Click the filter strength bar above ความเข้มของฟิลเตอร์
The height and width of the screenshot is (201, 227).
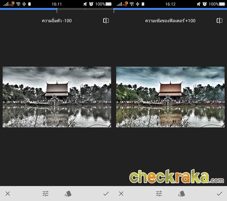coord(170,9)
